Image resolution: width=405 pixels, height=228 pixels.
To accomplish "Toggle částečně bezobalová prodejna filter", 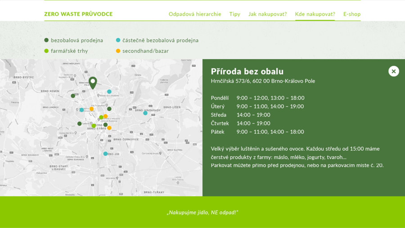I will [x=157, y=40].
